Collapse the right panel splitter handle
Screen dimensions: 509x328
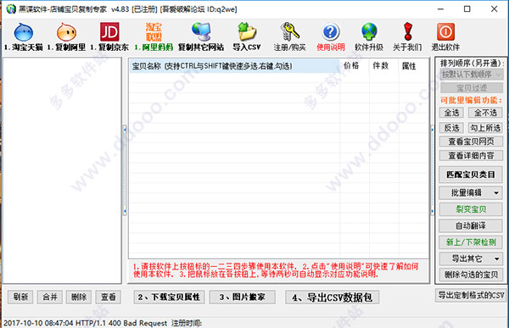(x=432, y=170)
